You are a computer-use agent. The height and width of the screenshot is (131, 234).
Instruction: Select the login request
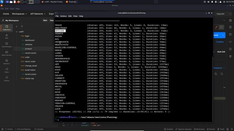click(x=27, y=36)
